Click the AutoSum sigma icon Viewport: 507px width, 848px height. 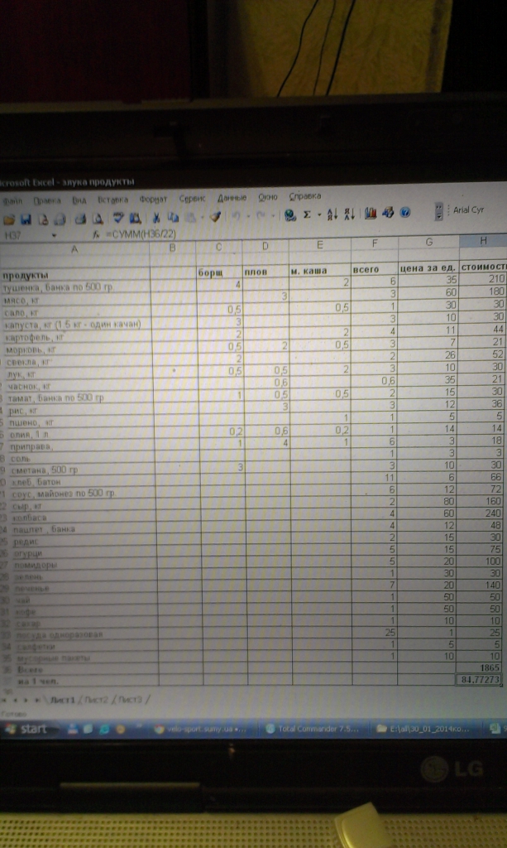[x=307, y=214]
